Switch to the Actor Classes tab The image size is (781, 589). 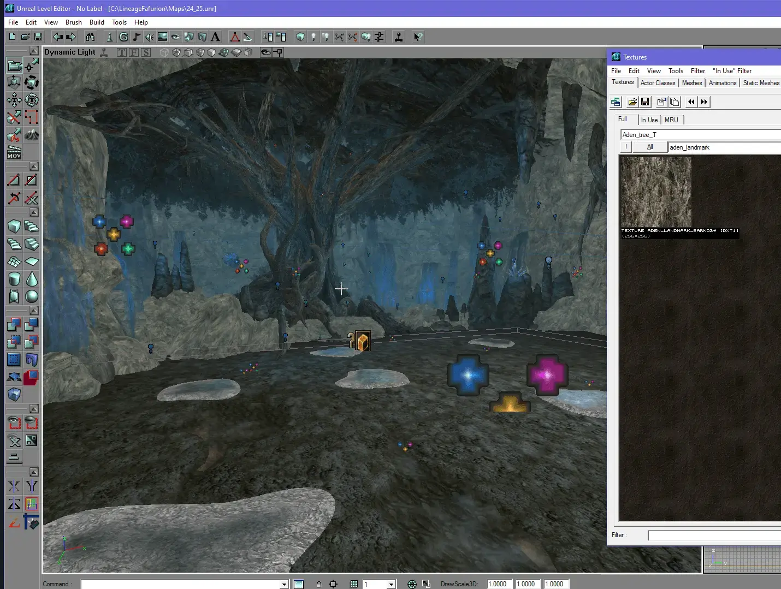(658, 83)
